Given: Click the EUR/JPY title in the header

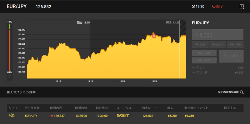Looking at the screenshot, I should [x=17, y=7].
